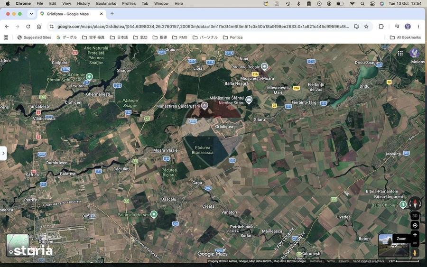Click the address bar URL field
The height and width of the screenshot is (267, 427).
(x=203, y=27)
